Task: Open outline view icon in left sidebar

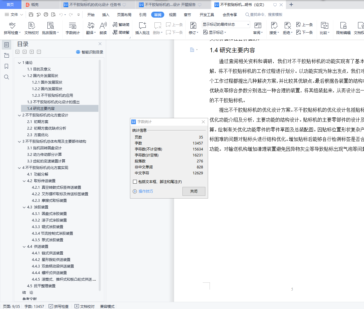Action: pos(7,45)
